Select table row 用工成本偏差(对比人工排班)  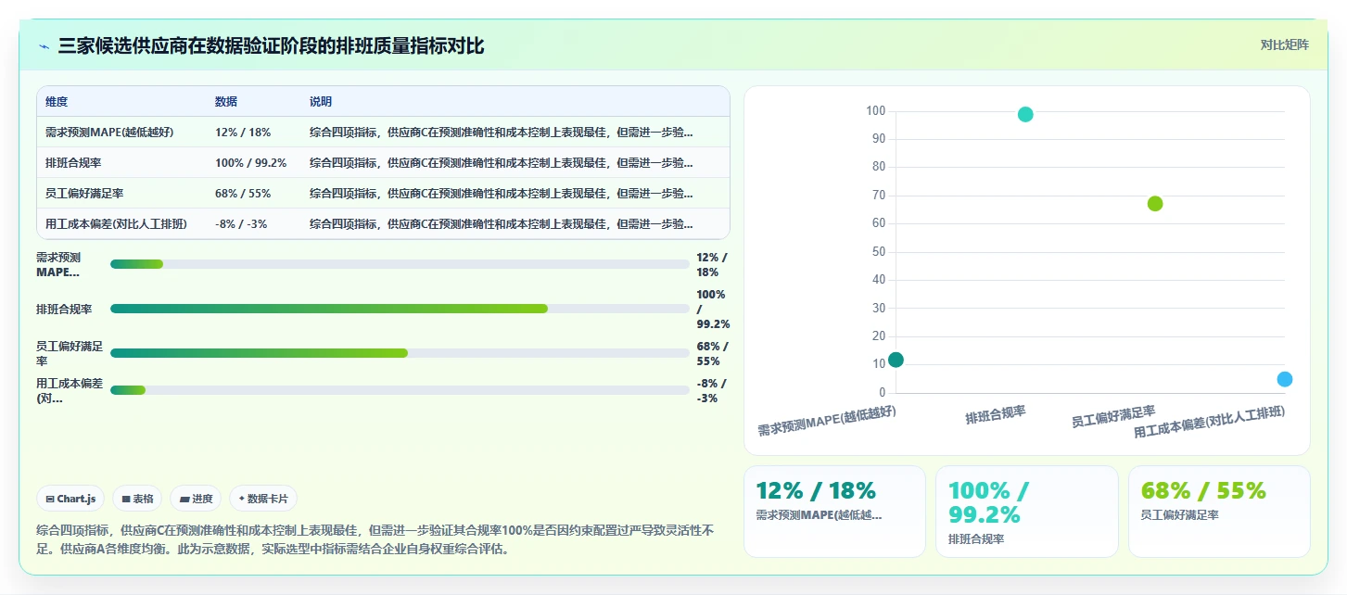pos(383,223)
